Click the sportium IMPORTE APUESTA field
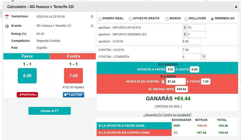 tap(197, 28)
